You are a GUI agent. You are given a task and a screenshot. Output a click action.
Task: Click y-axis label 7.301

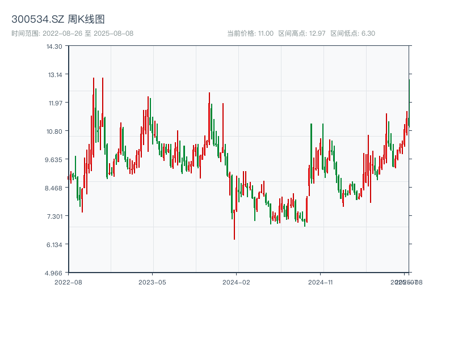(54, 216)
